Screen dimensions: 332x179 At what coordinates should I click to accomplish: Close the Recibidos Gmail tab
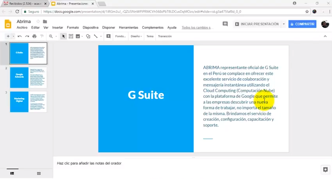pos(45,4)
